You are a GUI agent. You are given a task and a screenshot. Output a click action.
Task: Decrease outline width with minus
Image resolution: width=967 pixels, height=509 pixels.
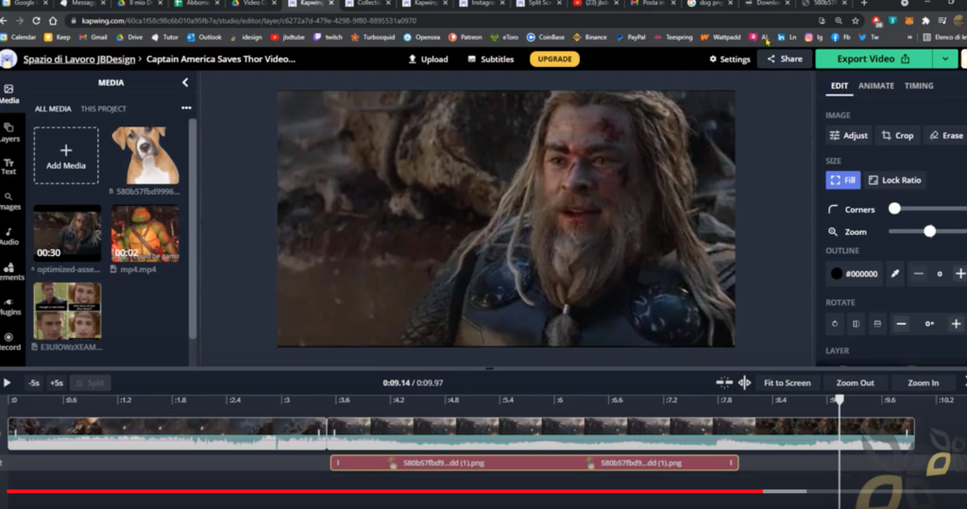[x=918, y=273]
